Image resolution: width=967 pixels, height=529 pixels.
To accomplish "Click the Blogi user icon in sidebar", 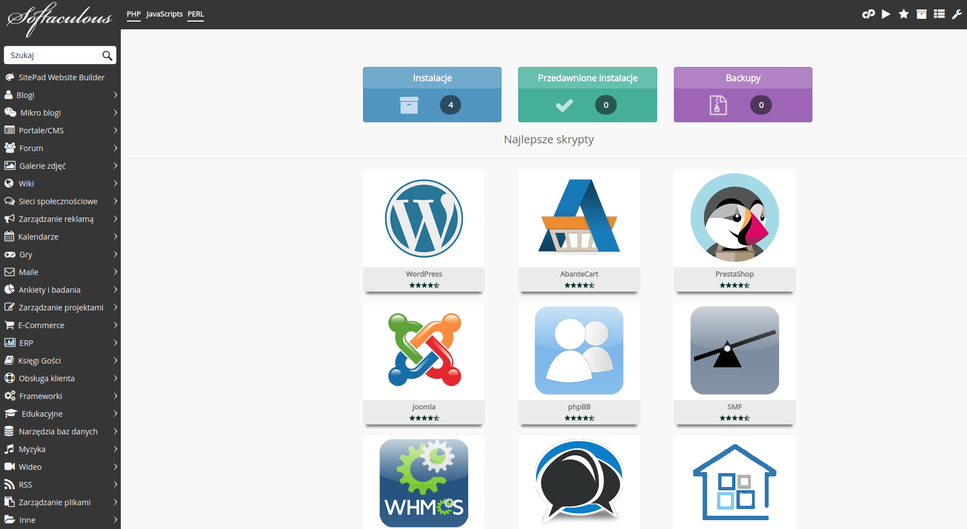I will 8,95.
